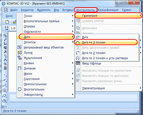Open the Выделить menu
This screenshot has height=115, width=143.
point(44,10)
